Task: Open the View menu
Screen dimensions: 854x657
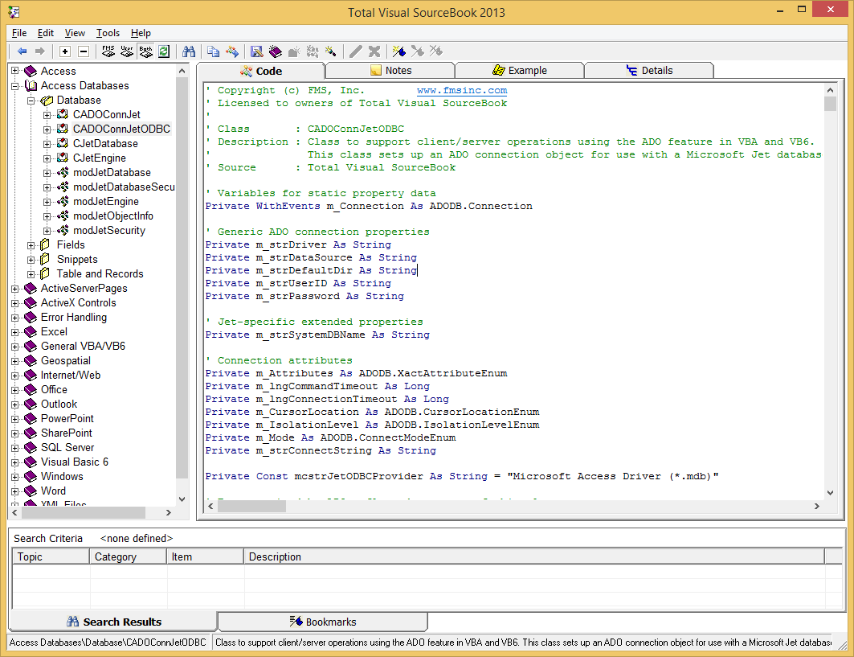Action: [x=75, y=33]
